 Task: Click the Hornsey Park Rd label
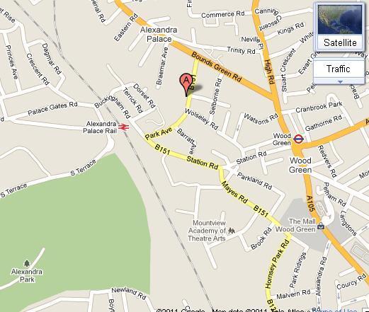pyautogui.click(x=277, y=264)
